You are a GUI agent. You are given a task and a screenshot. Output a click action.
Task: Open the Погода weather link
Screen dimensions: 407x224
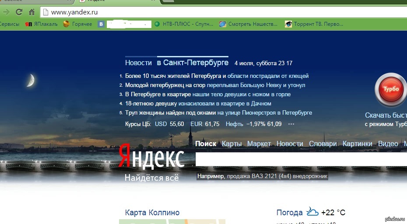pos(289,213)
